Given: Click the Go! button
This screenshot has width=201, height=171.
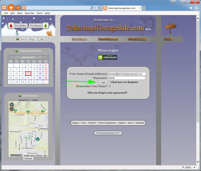Looking at the screenshot, I should point(42,39).
